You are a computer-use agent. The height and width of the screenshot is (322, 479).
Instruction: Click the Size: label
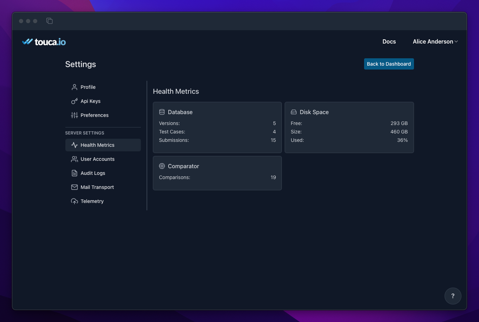(296, 132)
